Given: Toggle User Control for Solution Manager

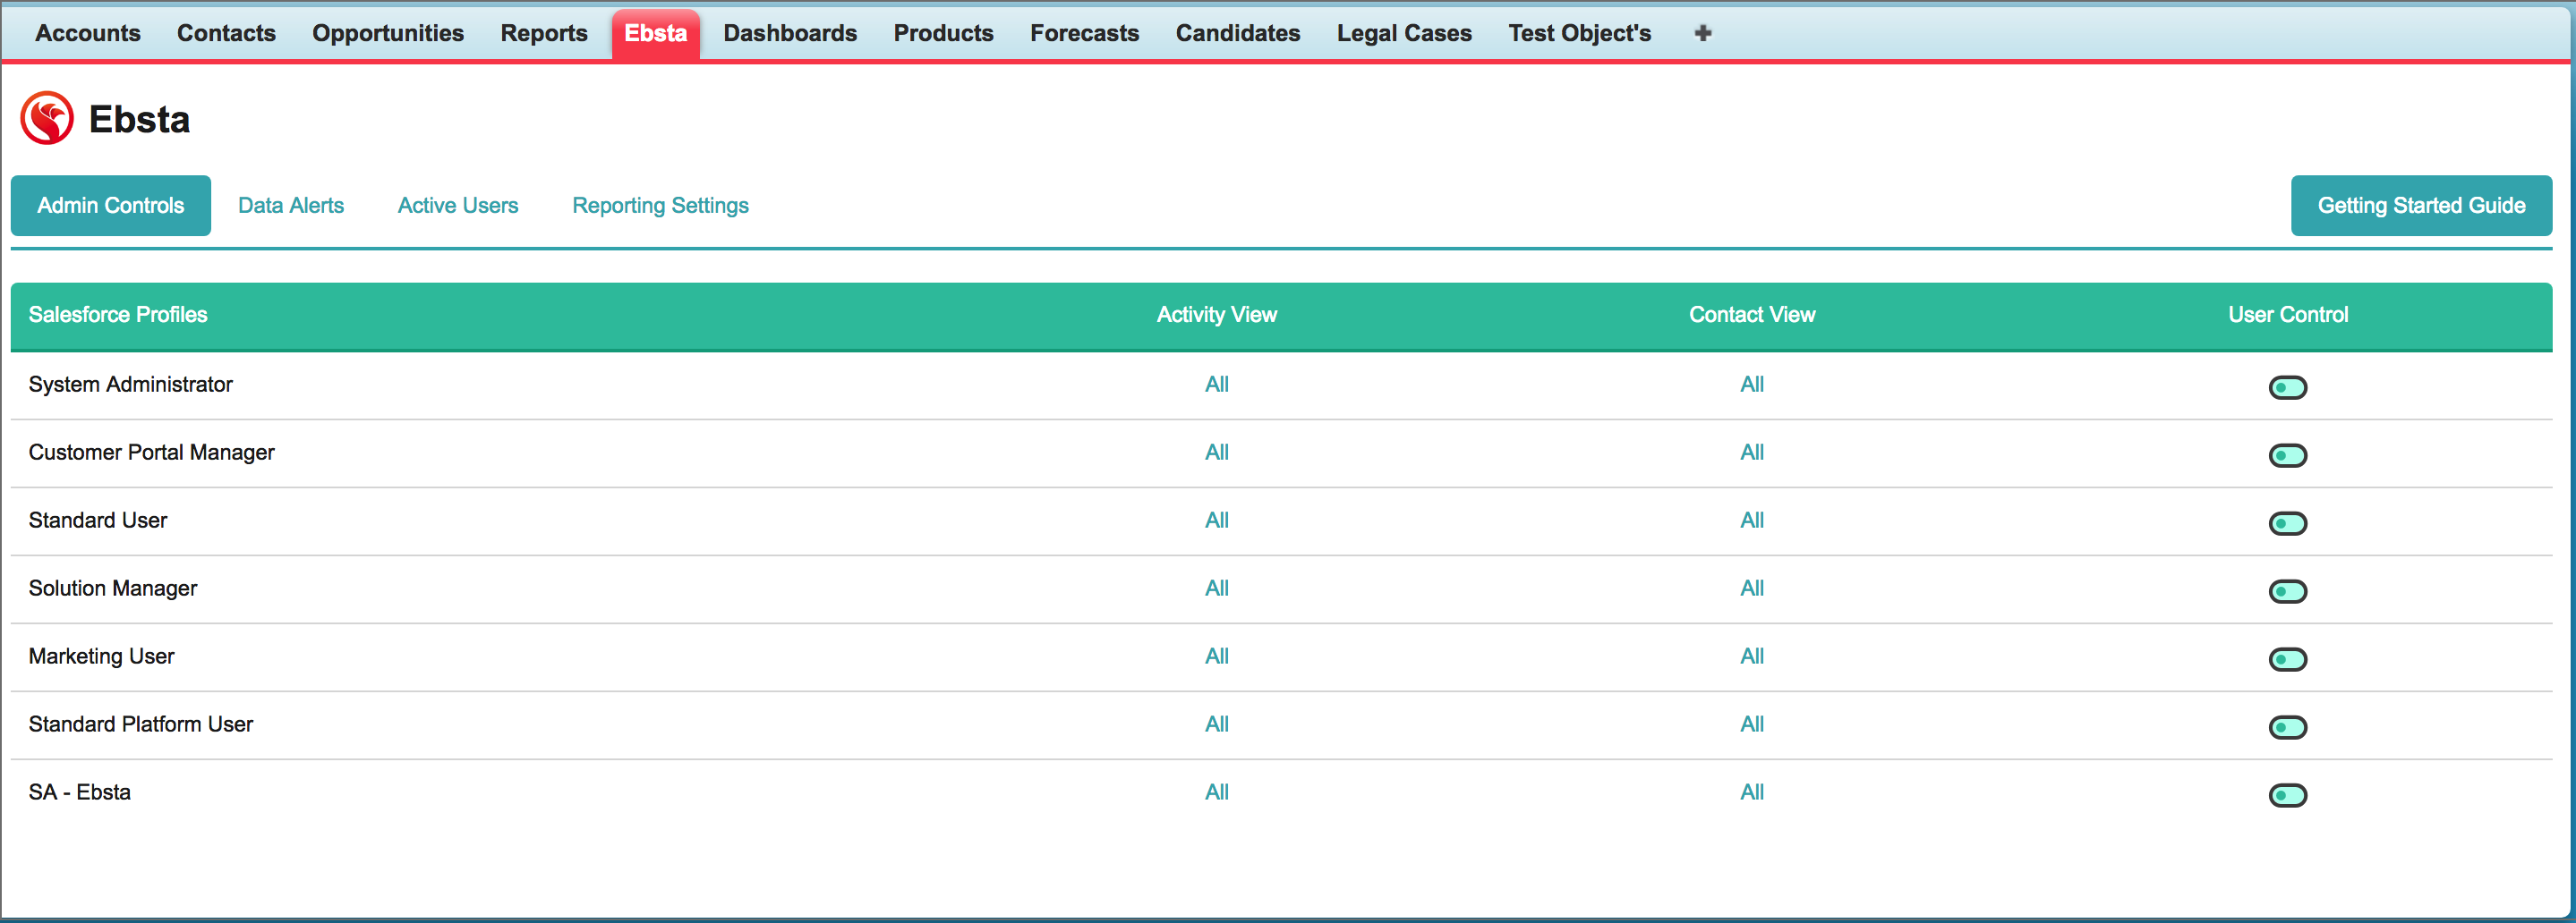Looking at the screenshot, I should (2287, 591).
